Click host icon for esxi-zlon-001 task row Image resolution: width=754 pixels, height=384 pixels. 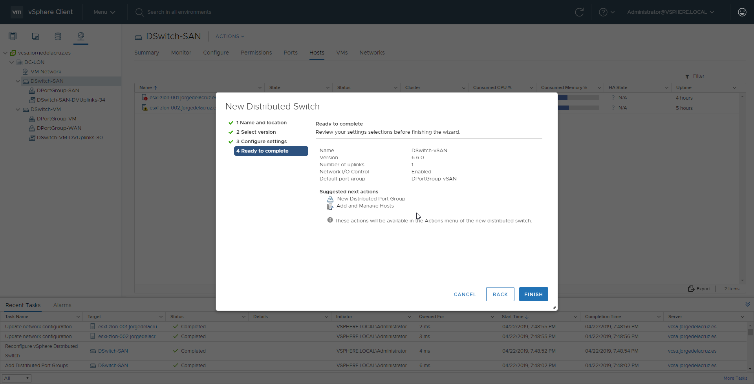[93, 326]
